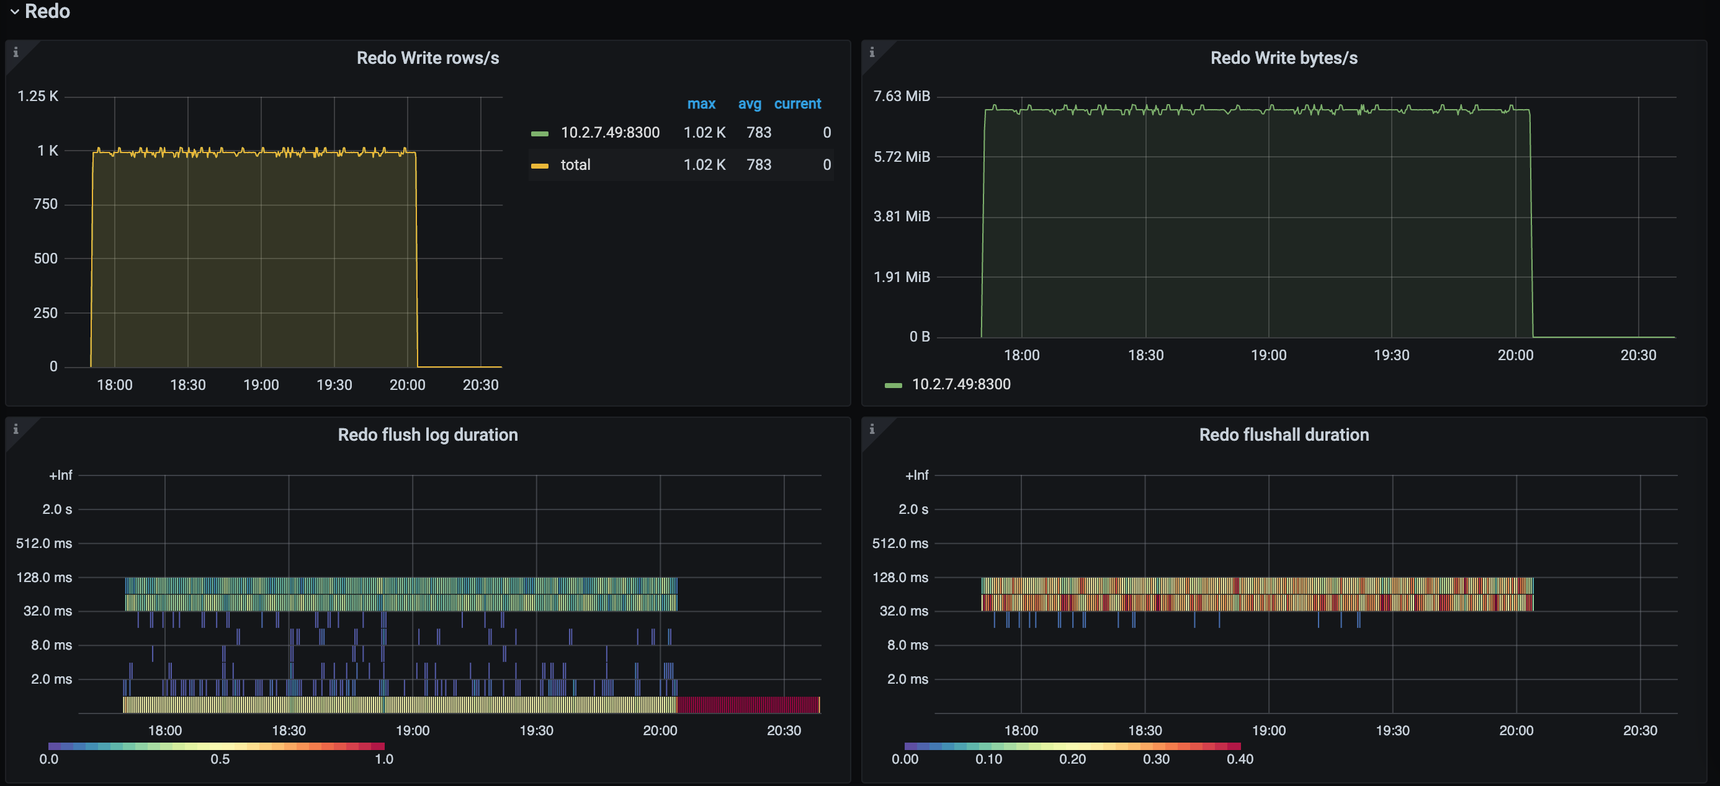Open info tooltip on Redo flushall duration panel

872,430
